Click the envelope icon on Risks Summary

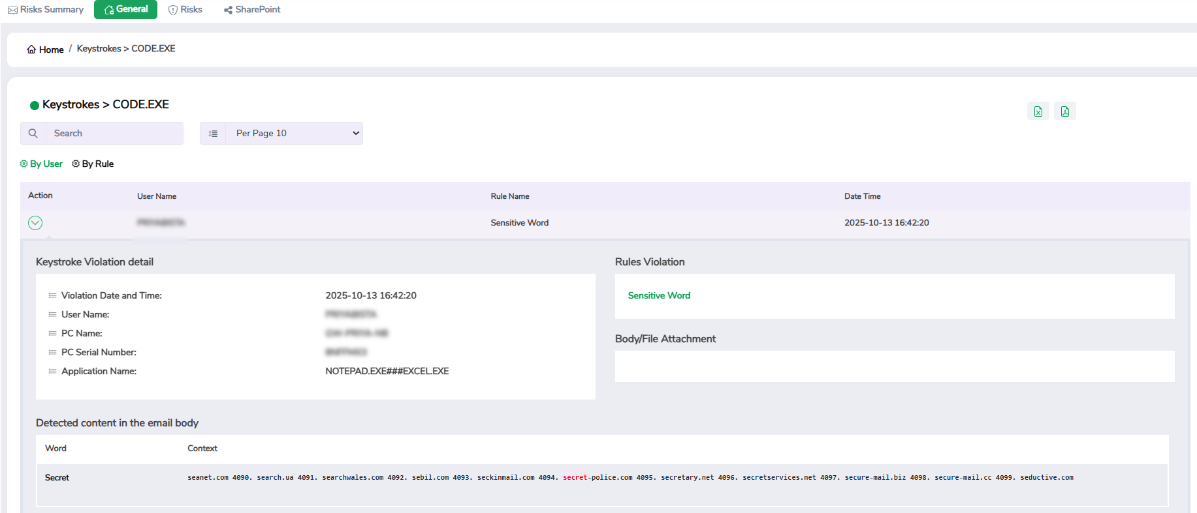point(12,10)
